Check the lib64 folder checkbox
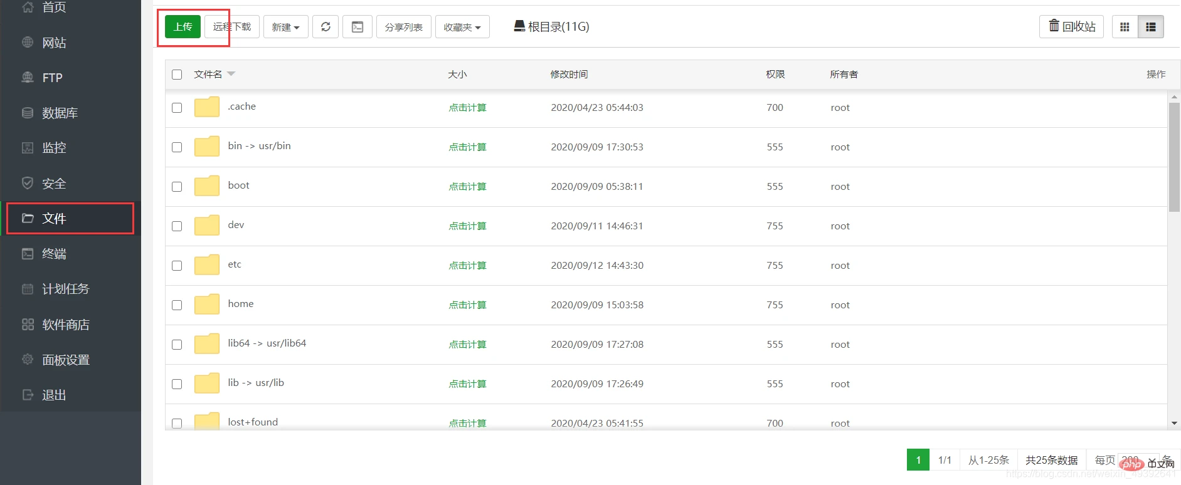This screenshot has height=485, width=1181. coord(177,345)
